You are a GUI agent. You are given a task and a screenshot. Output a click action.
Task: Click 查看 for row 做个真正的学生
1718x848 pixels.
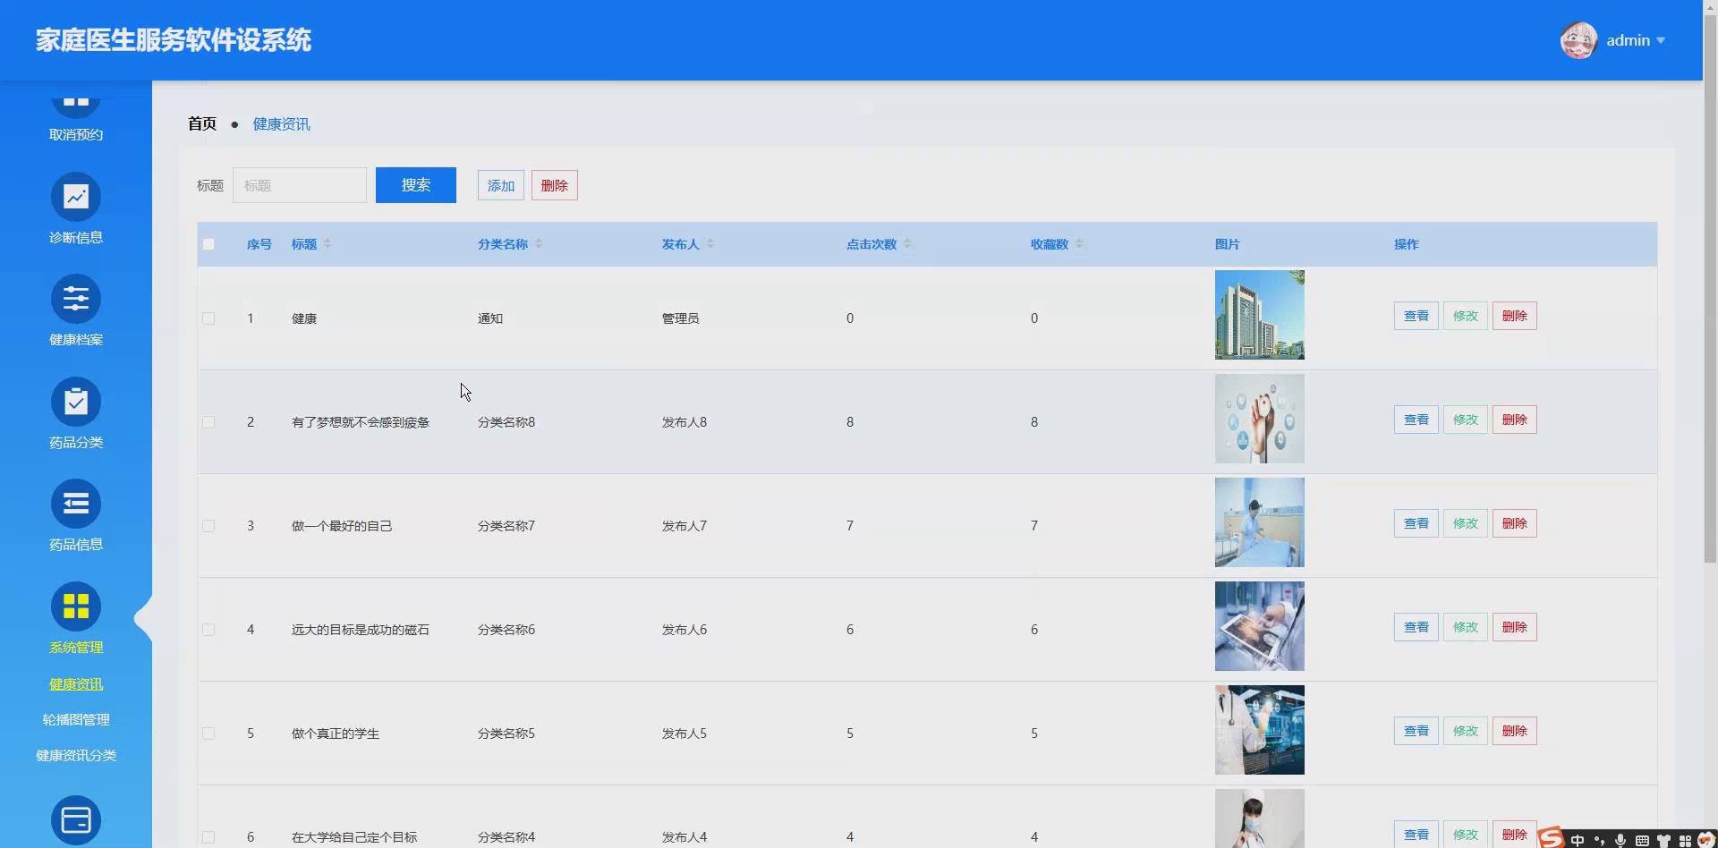(1416, 731)
